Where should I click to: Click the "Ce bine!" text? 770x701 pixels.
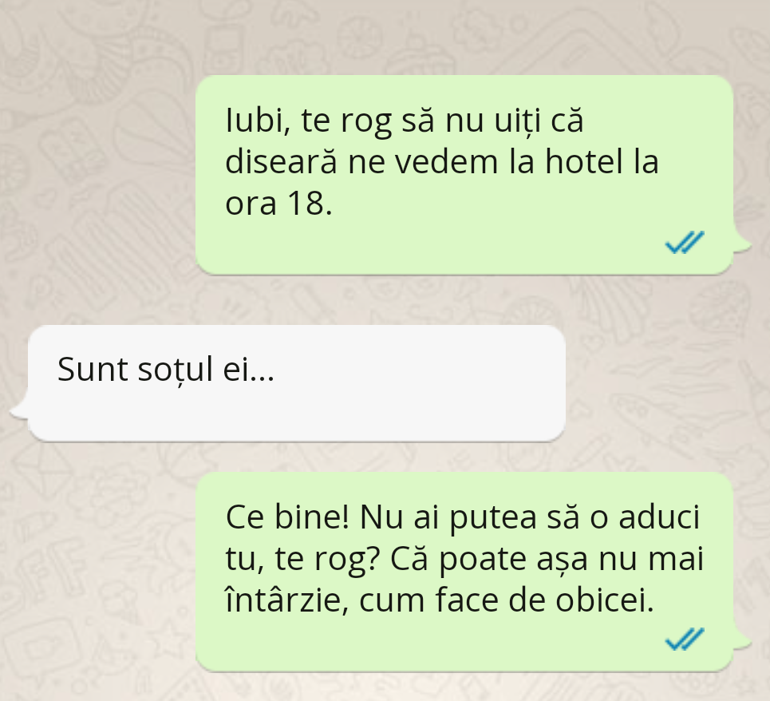pyautogui.click(x=287, y=517)
